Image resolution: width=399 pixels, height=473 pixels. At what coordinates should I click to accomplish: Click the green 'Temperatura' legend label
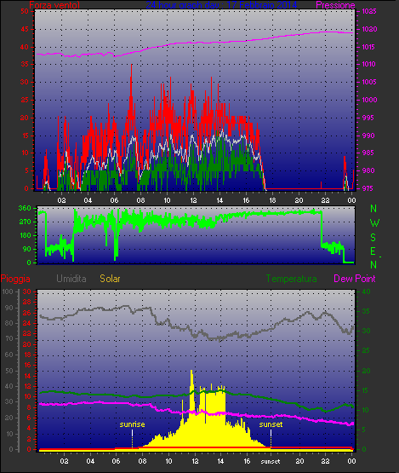(291, 279)
